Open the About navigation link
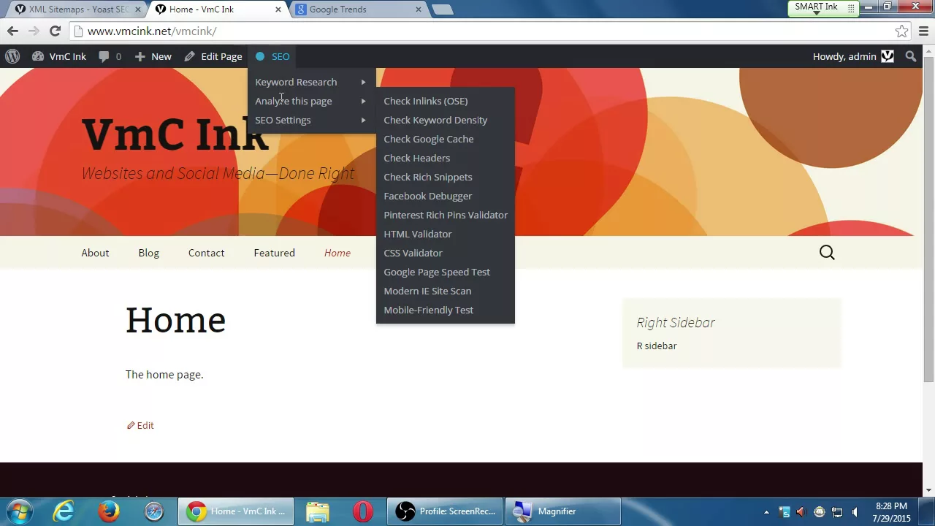 [x=95, y=253]
